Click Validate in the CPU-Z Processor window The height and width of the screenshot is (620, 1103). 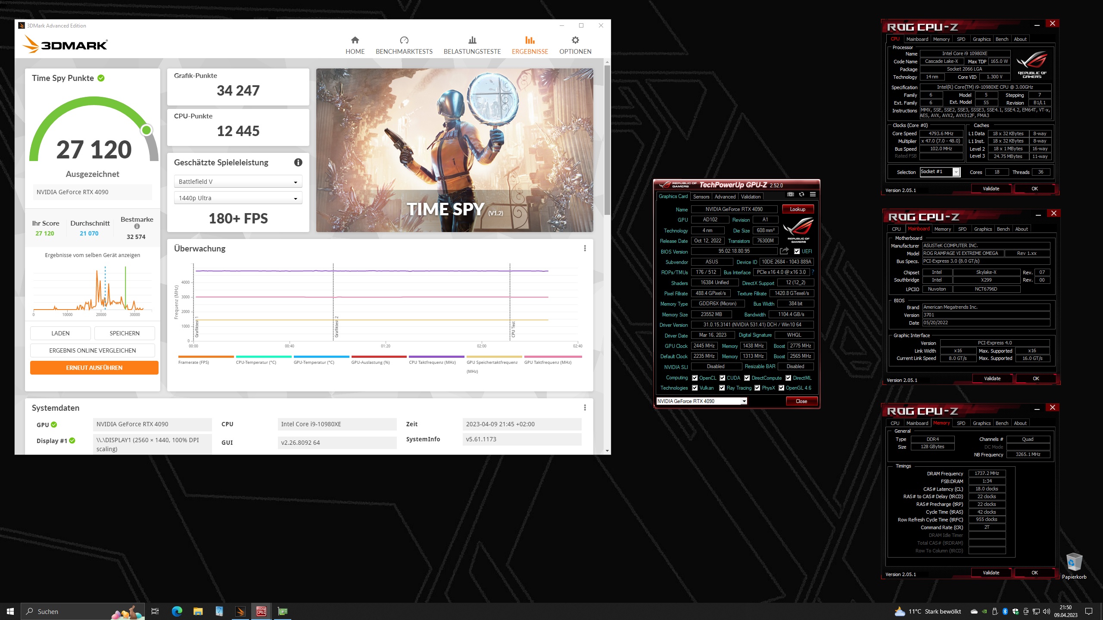tap(991, 189)
